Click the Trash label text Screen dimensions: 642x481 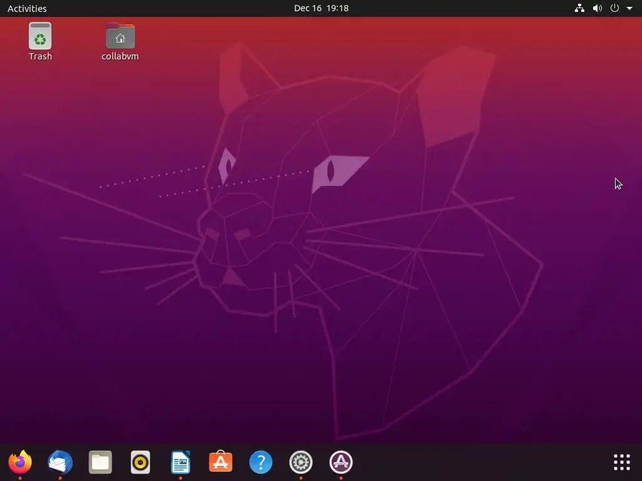(40, 56)
